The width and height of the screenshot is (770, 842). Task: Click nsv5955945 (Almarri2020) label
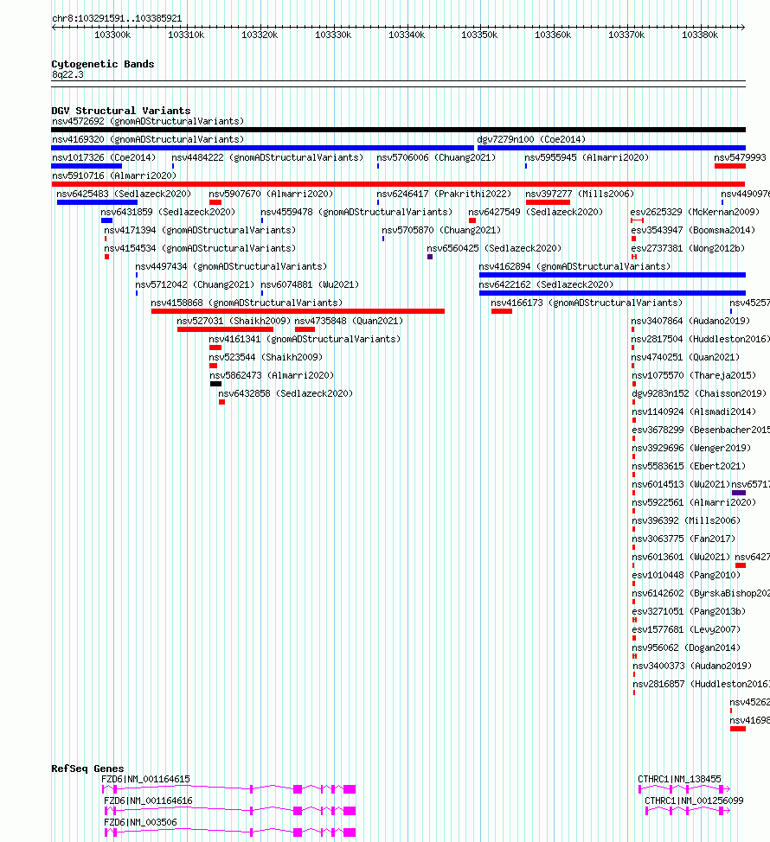click(x=587, y=158)
